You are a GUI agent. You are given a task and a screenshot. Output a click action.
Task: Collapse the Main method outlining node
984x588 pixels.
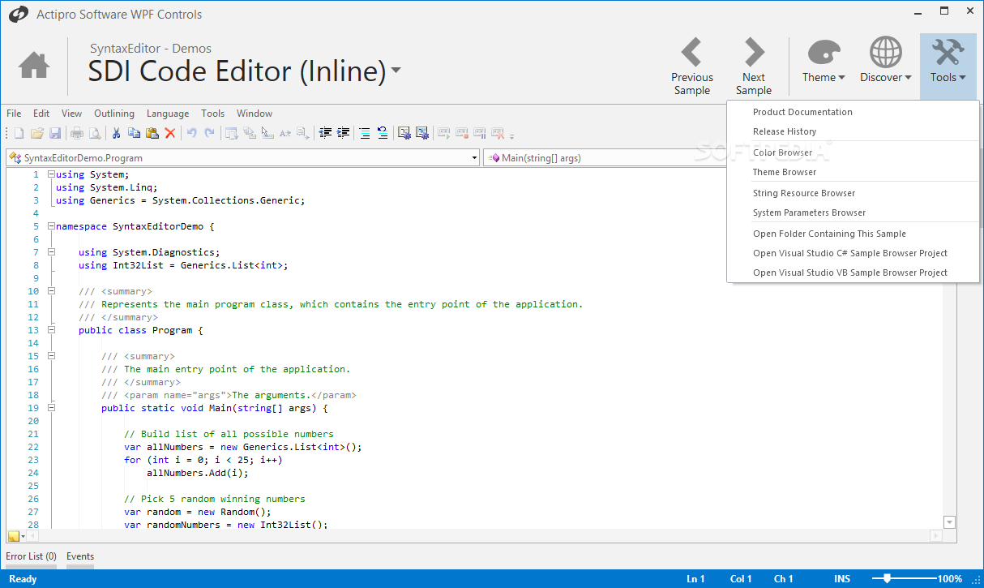click(51, 408)
